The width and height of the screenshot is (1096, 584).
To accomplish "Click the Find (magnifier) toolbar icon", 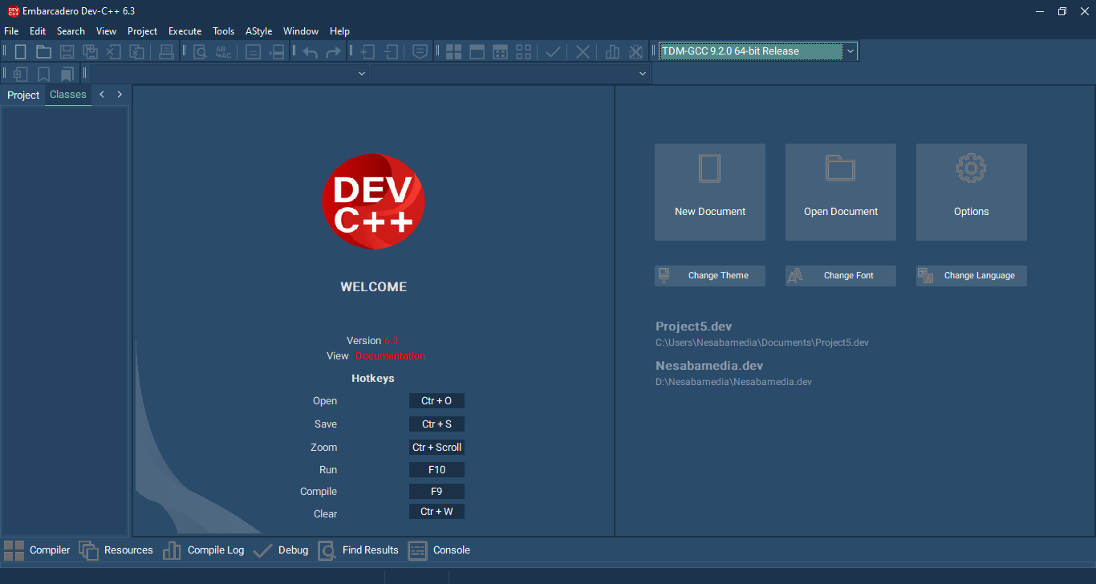I will [200, 52].
